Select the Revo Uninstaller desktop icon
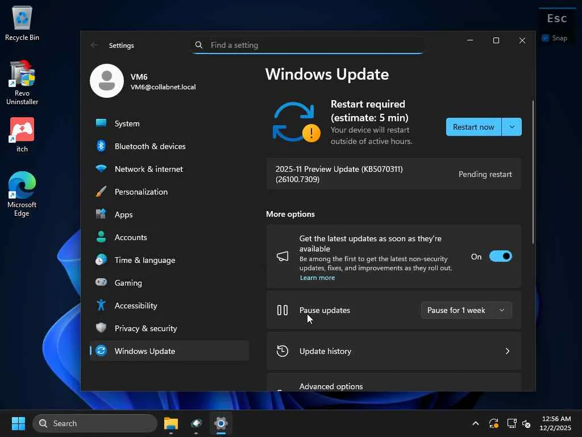The image size is (582, 437). click(22, 83)
